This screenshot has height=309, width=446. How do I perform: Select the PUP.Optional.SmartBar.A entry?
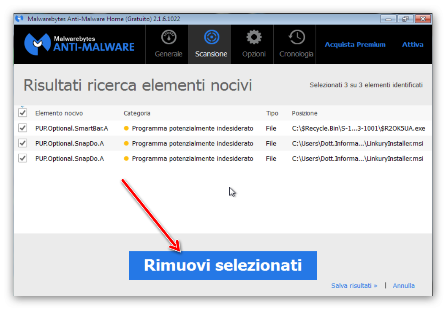[72, 129]
